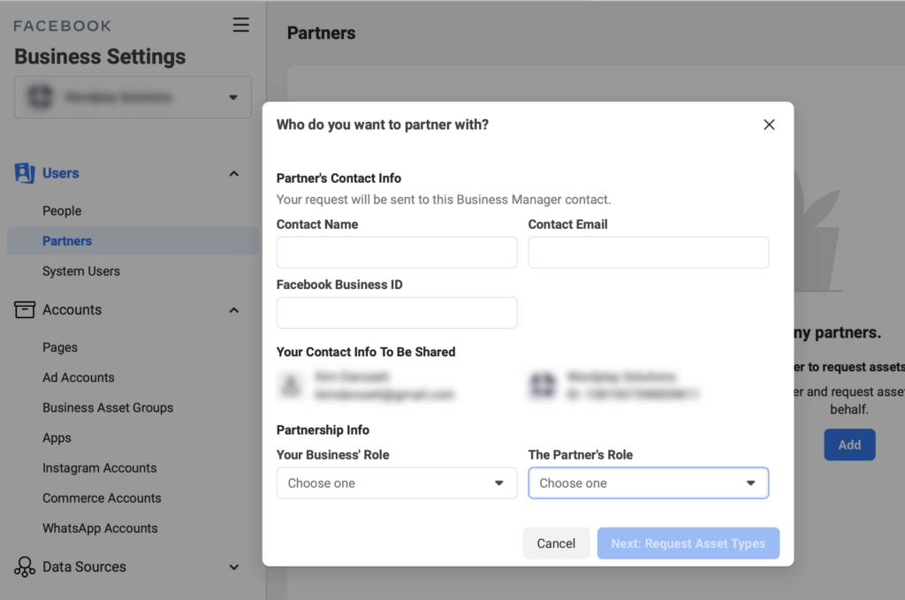Click the blue Add button
This screenshot has width=905, height=600.
[849, 444]
